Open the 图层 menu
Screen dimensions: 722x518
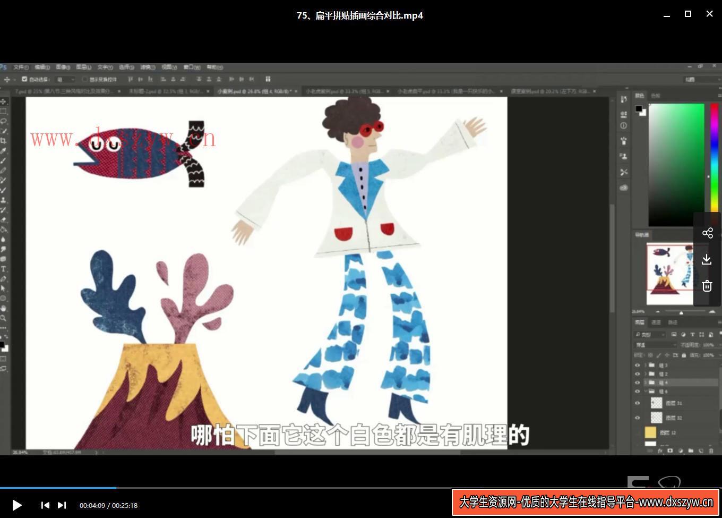pyautogui.click(x=83, y=67)
